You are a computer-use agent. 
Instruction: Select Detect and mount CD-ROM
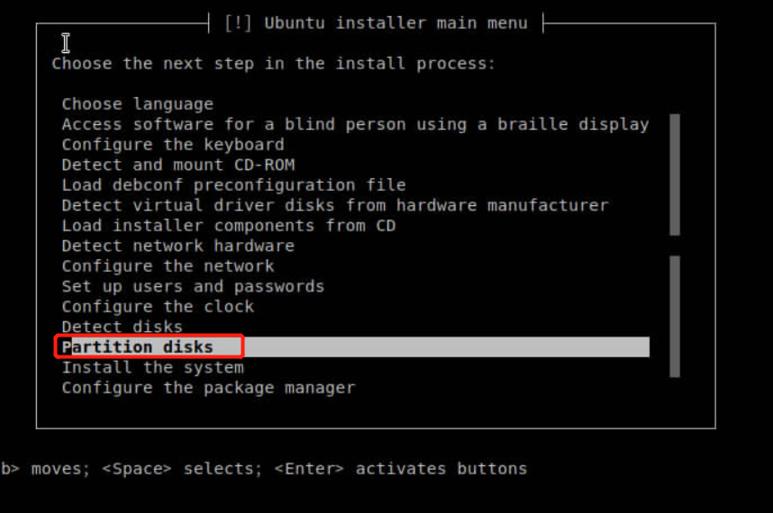[178, 165]
